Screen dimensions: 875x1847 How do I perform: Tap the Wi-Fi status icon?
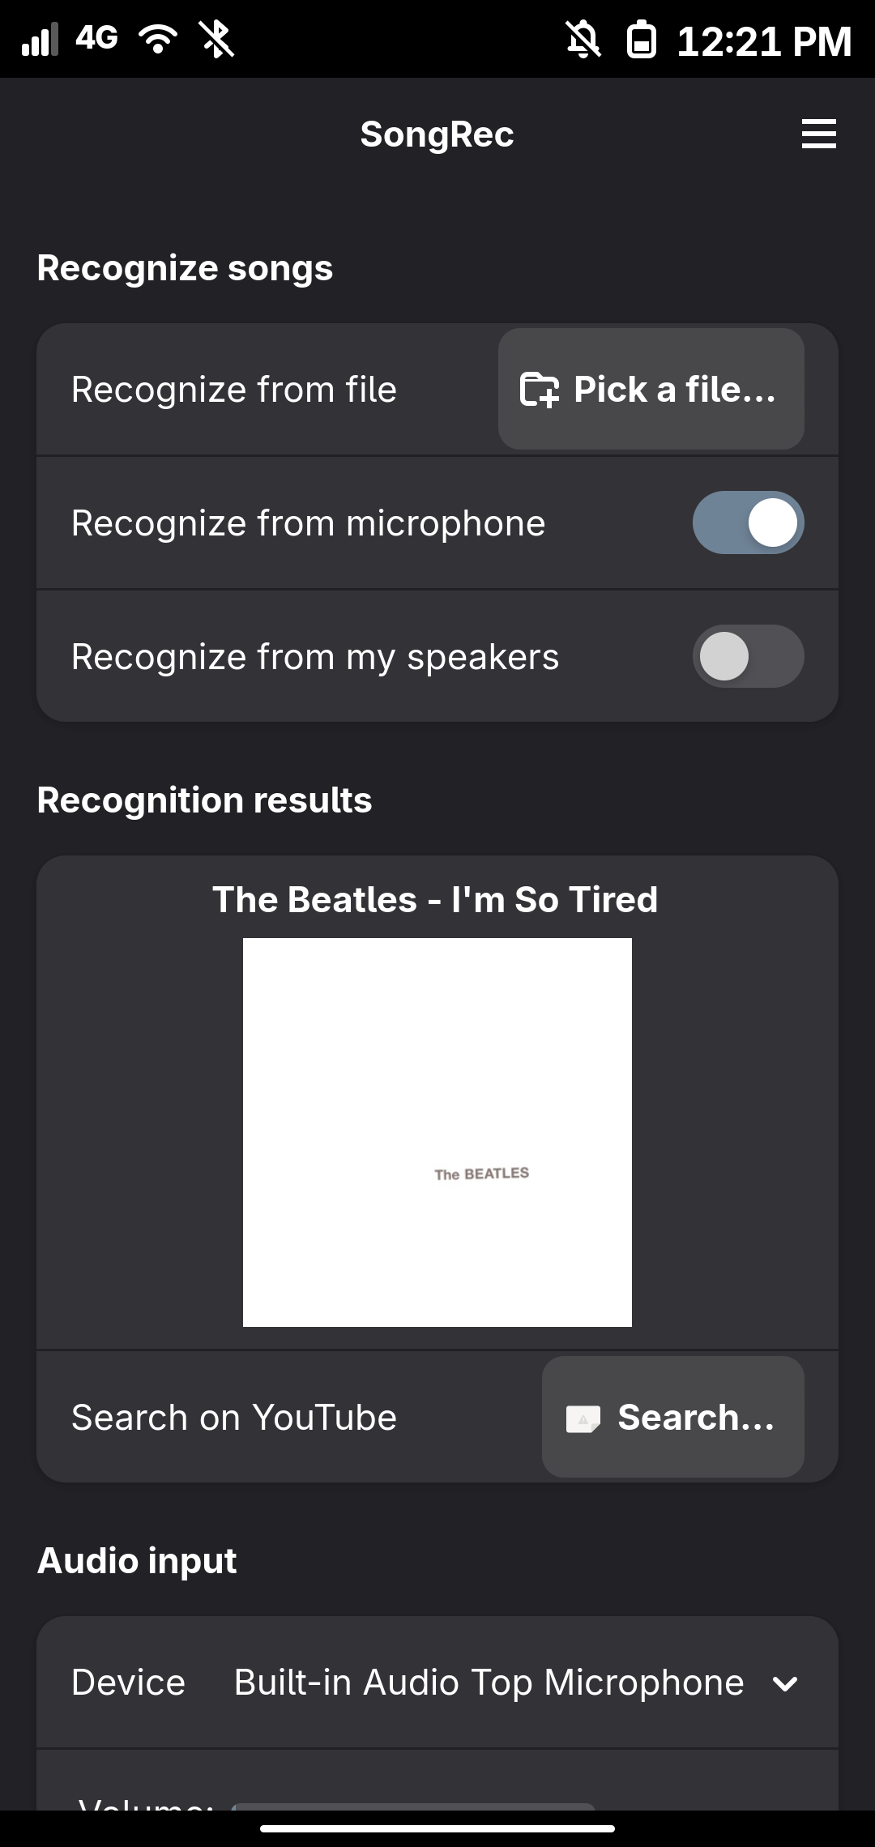point(158,39)
